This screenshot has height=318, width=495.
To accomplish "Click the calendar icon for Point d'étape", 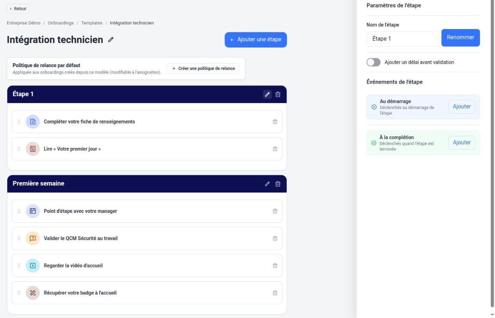I will click(x=33, y=211).
